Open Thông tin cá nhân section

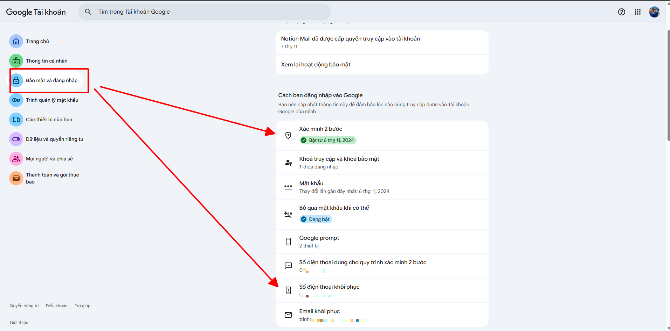click(x=46, y=61)
